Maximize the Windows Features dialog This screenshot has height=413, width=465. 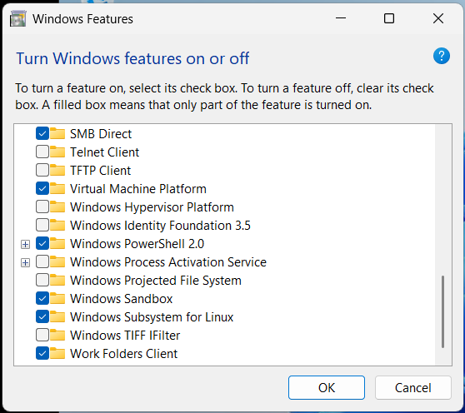[389, 18]
